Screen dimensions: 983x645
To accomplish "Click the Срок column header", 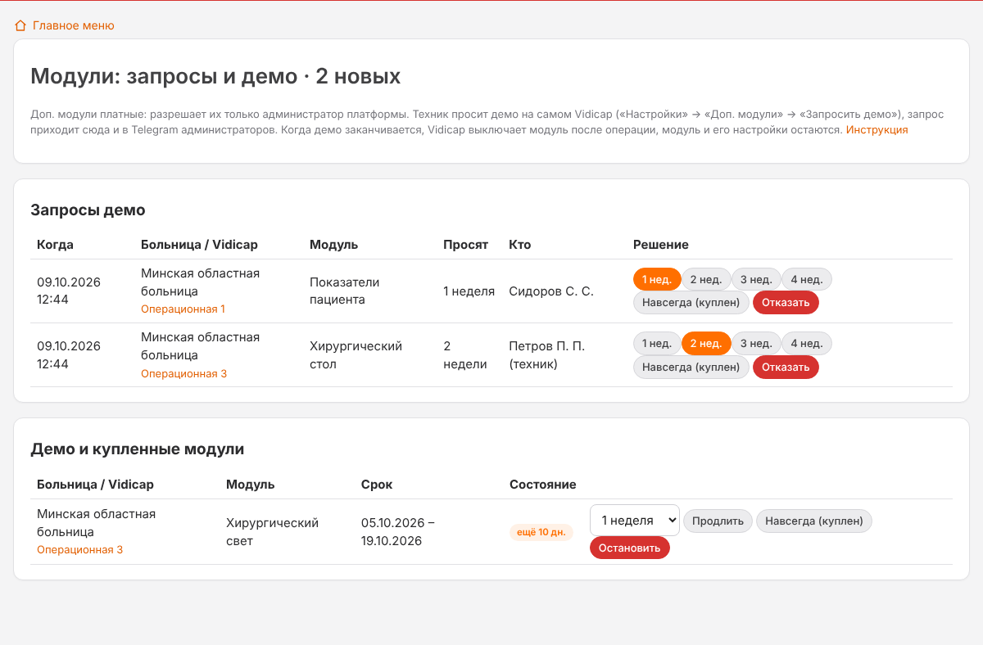I will 377,485.
